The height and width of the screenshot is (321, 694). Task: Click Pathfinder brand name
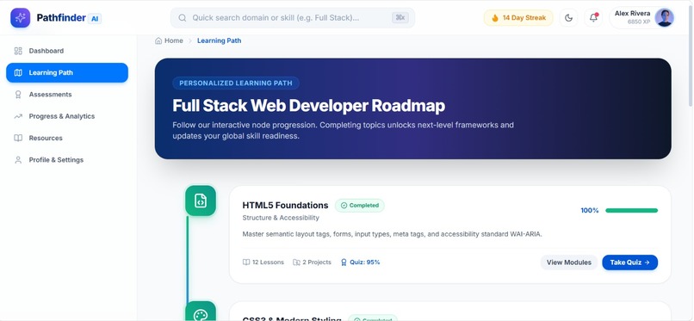[x=61, y=18]
